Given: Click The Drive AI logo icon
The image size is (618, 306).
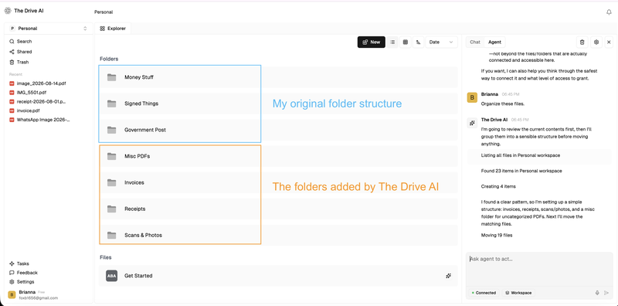Looking at the screenshot, I should [x=8, y=11].
